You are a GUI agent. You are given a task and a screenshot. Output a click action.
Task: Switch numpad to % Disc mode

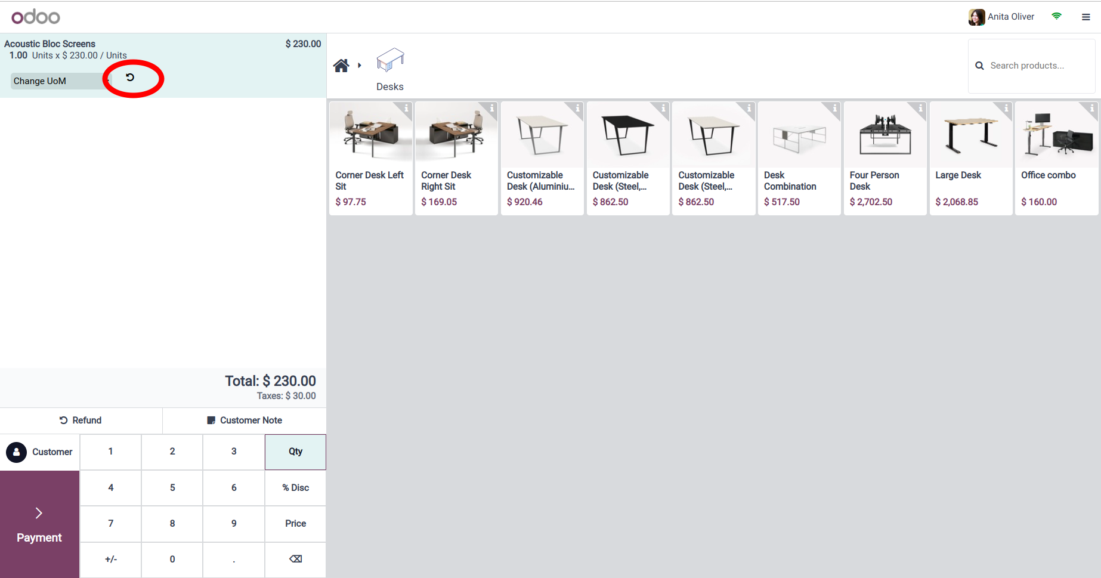pos(295,488)
